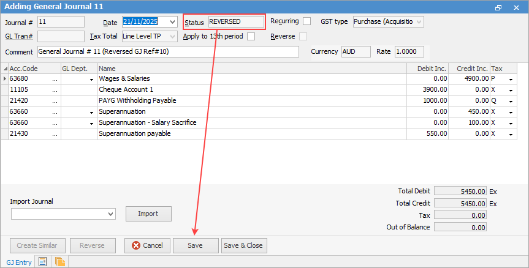This screenshot has height=268, width=529.
Task: Expand the Import Journal dropdown
Action: [x=110, y=214]
